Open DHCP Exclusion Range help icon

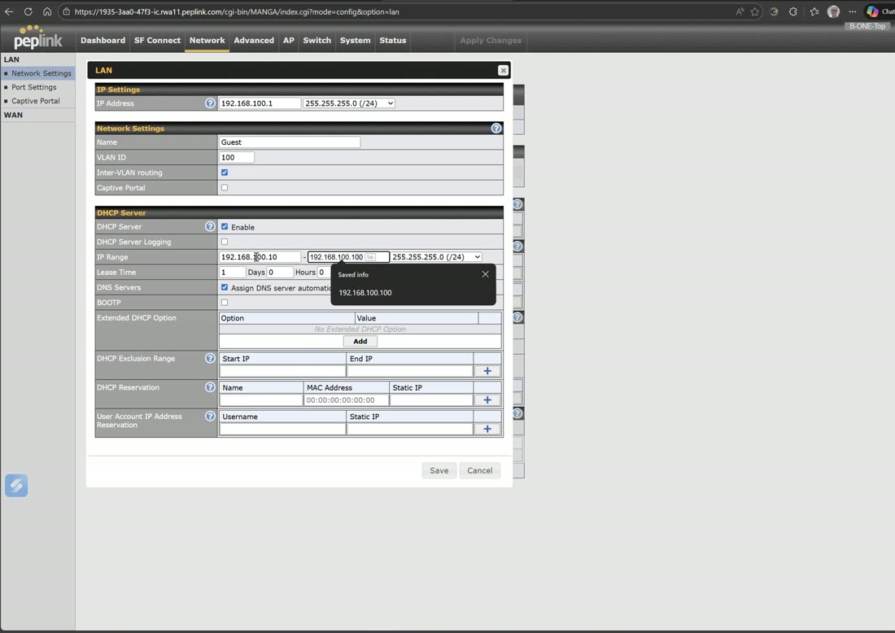[210, 359]
